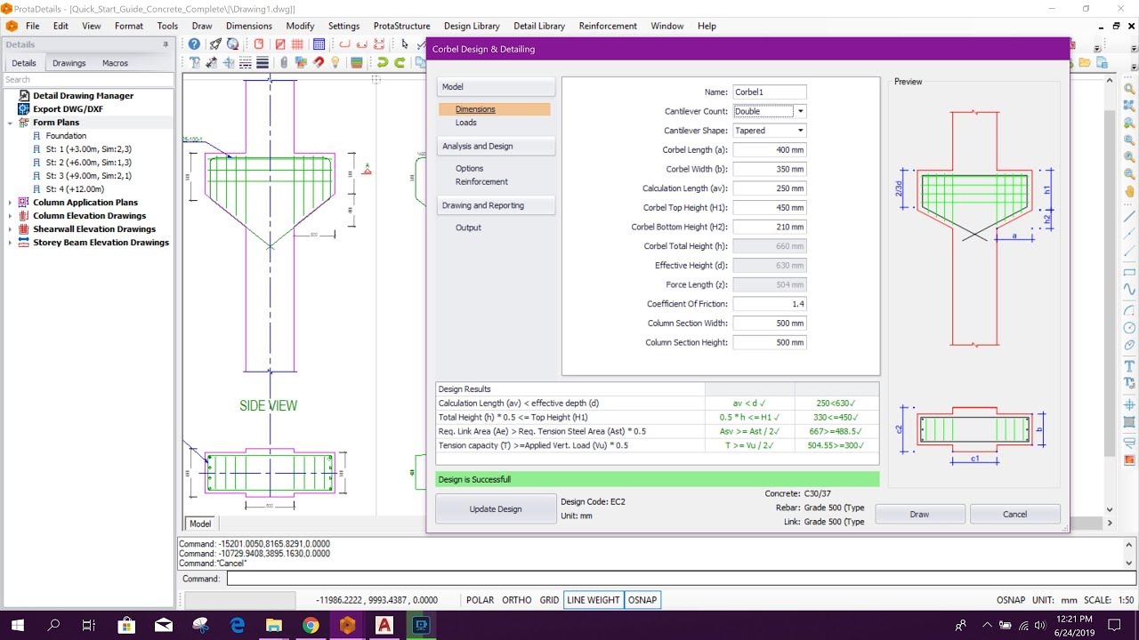1139x640 pixels.
Task: Toggle ORTHO mode in the status bar
Action: (x=516, y=600)
